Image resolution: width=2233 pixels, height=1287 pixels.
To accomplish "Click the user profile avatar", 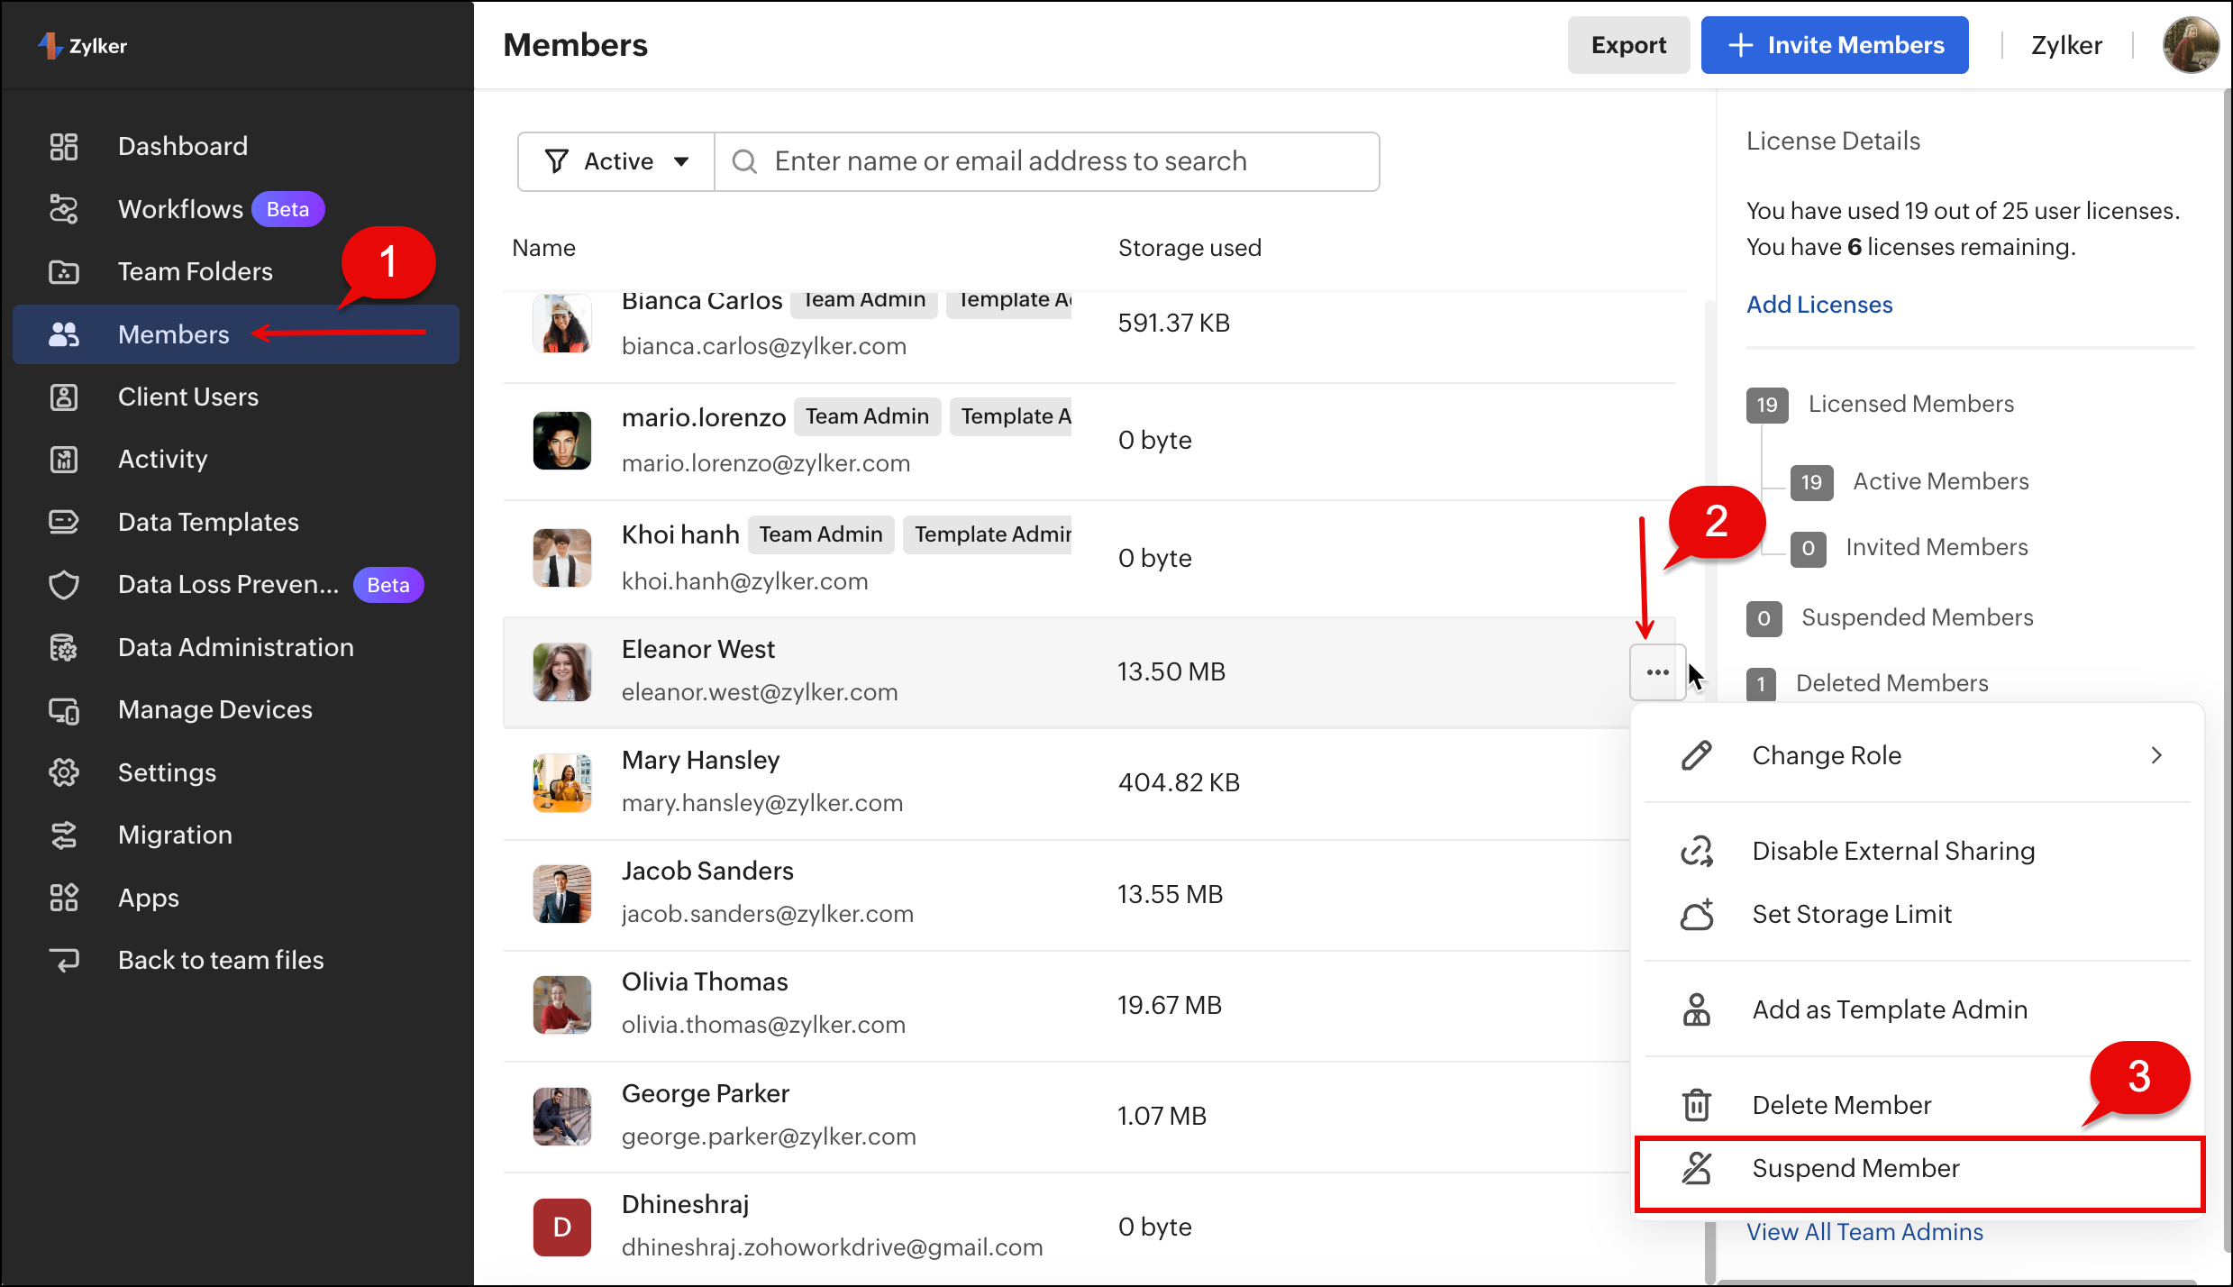I will click(2190, 45).
